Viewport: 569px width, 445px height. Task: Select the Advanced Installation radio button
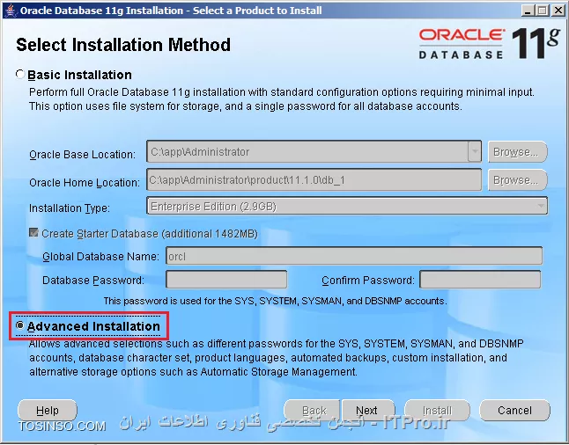click(x=20, y=325)
